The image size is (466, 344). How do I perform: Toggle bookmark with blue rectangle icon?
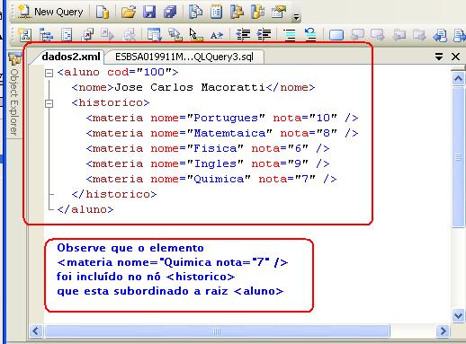(336, 35)
